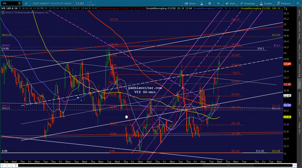Open chart settings gear icon
The image size is (302, 168).
(210, 4)
